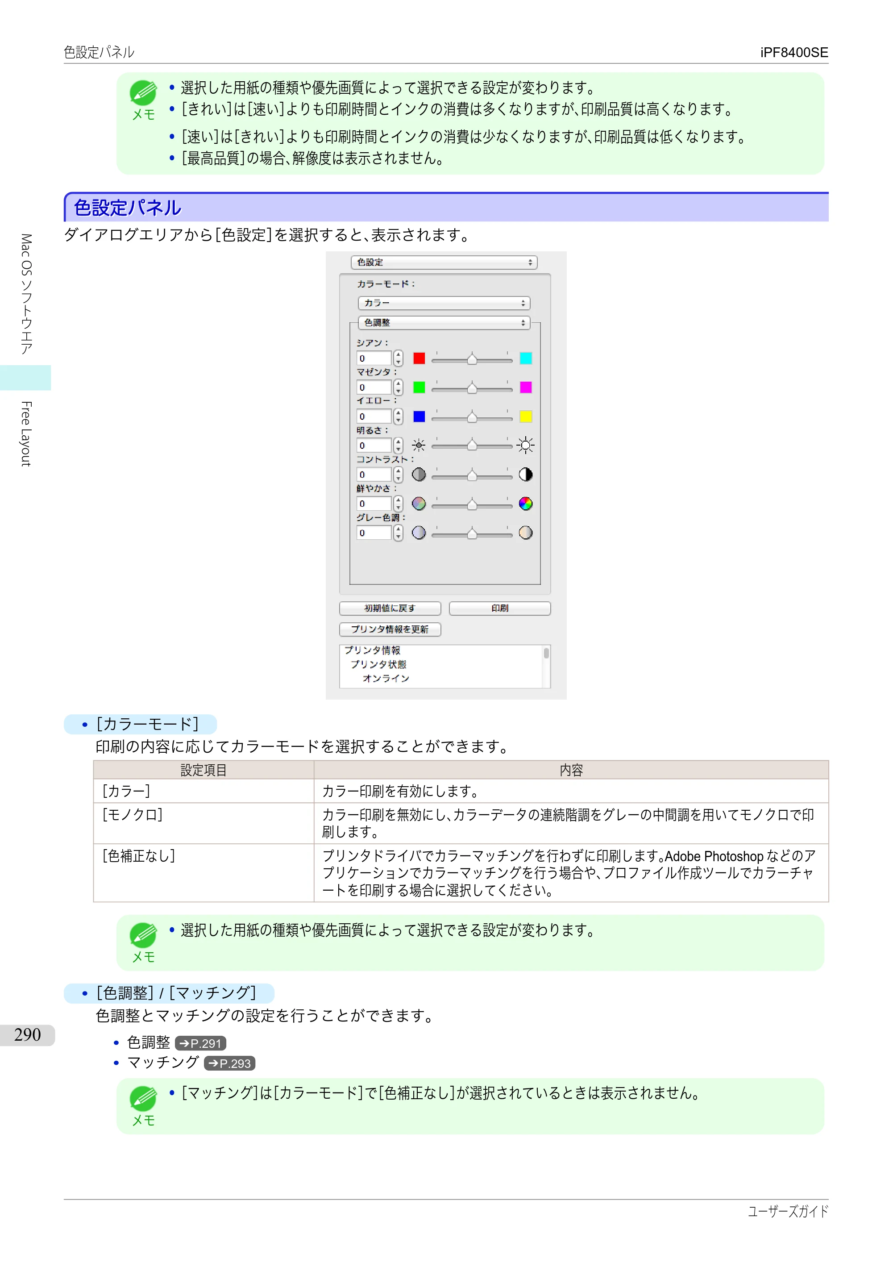The height and width of the screenshot is (1263, 893).
Task: Open the カラー color mode dropdown
Action: click(444, 303)
